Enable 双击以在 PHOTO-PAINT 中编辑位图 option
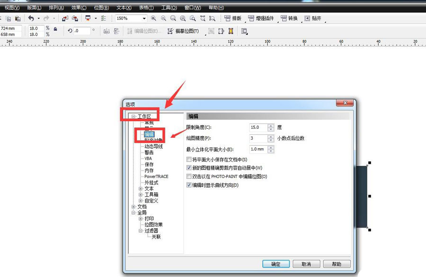 coord(188,176)
